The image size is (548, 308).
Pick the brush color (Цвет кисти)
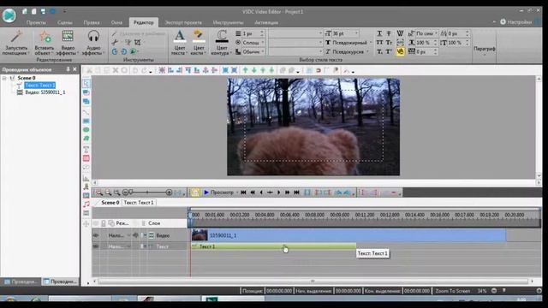point(199,43)
